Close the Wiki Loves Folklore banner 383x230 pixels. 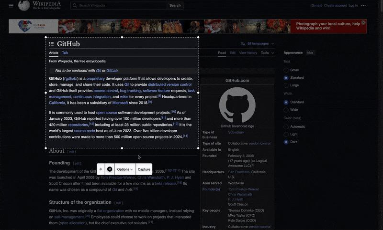point(363,22)
